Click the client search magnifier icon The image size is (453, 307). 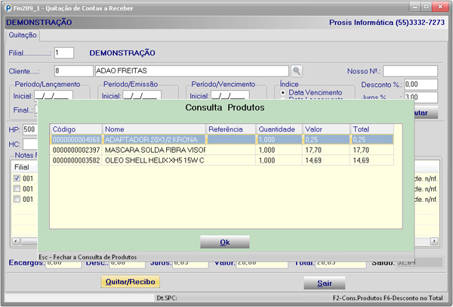[x=297, y=71]
